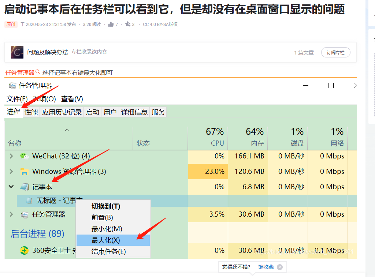Click the 一键收藏 link

coord(263,267)
